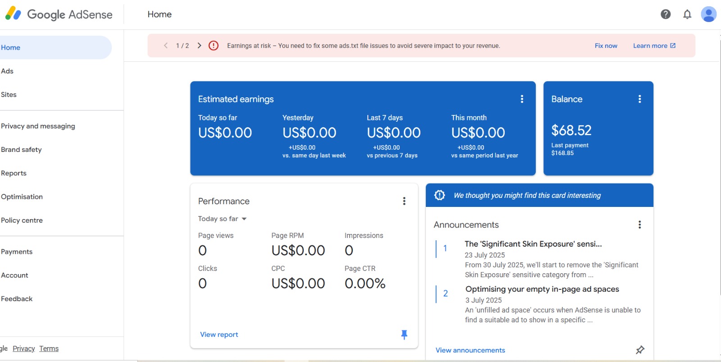Open Estimated earnings card options menu
721x362 pixels.
click(x=522, y=99)
